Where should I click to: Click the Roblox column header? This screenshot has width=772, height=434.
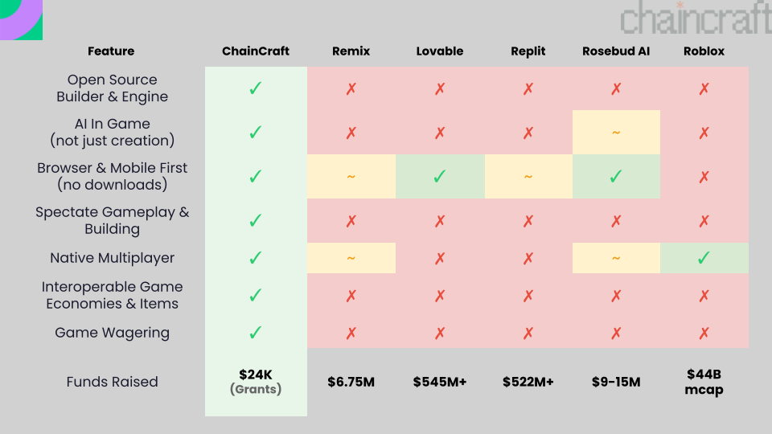pyautogui.click(x=704, y=51)
